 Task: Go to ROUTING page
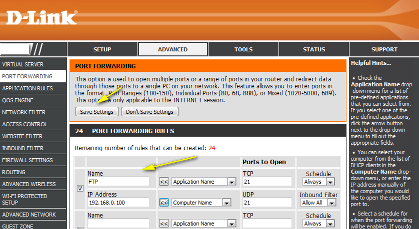33,172
